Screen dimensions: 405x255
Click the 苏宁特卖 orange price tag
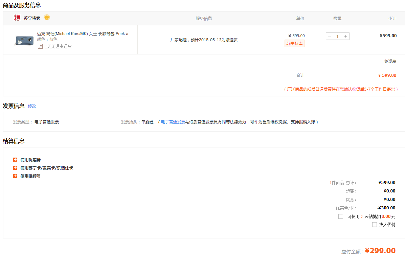pos(294,43)
